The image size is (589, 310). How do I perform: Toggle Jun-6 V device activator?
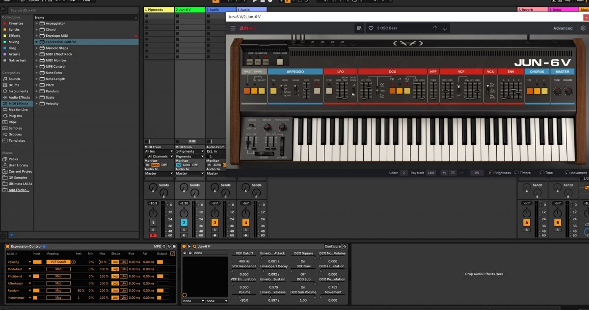click(184, 246)
